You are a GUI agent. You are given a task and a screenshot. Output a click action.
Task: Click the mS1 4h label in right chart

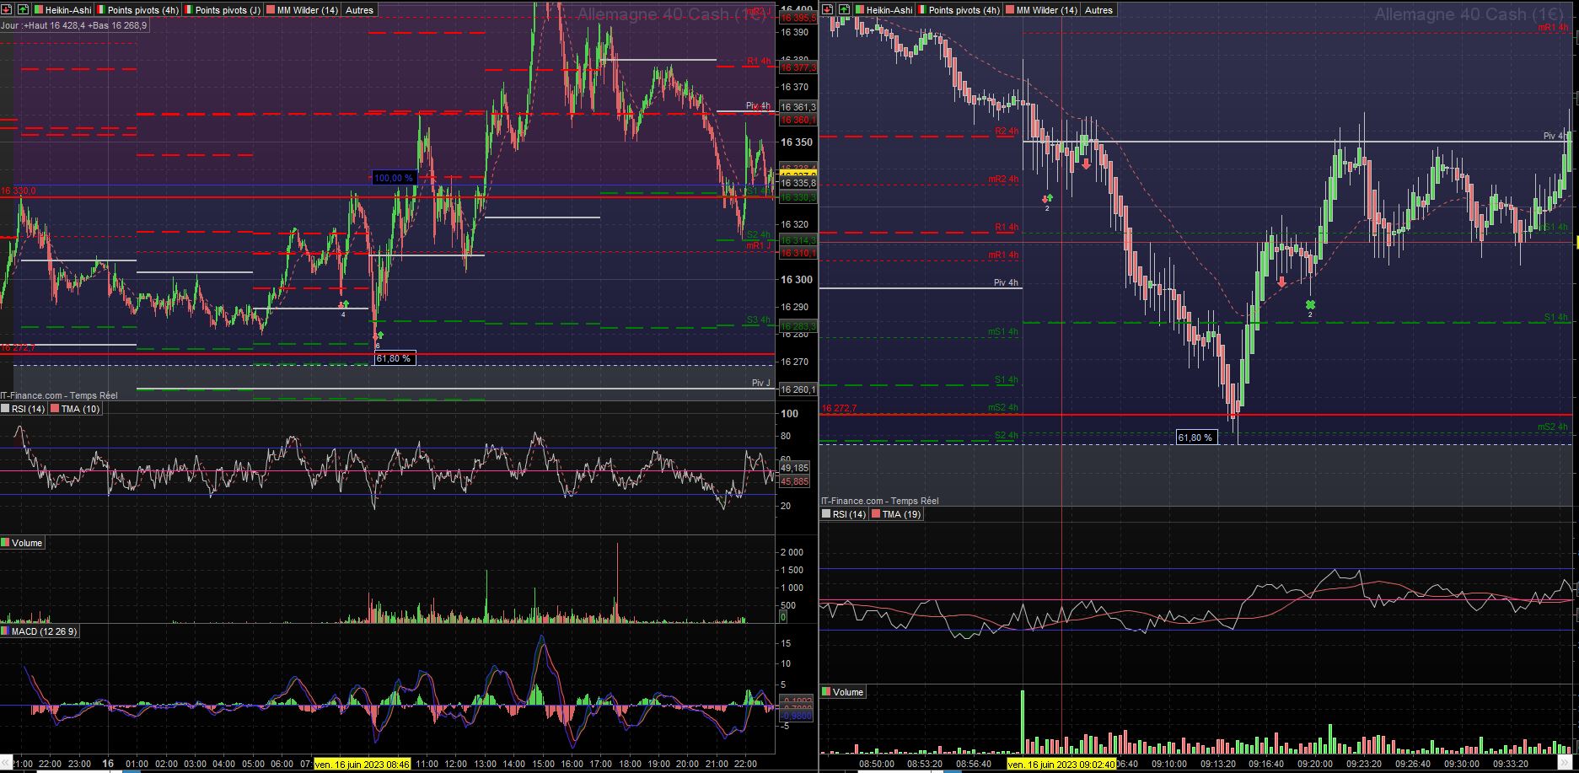coord(1004,332)
